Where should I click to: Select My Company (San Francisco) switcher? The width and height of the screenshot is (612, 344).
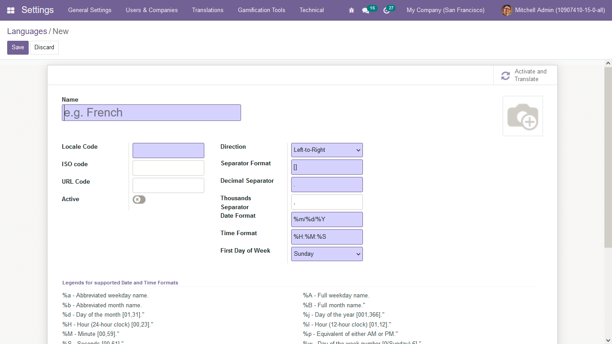tap(445, 10)
